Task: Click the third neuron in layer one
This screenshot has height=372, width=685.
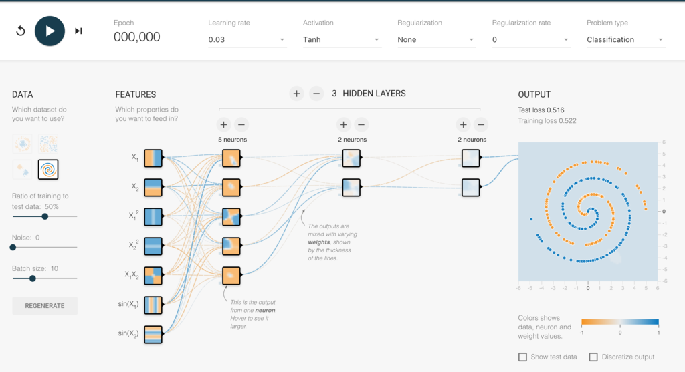Action: pyautogui.click(x=231, y=217)
